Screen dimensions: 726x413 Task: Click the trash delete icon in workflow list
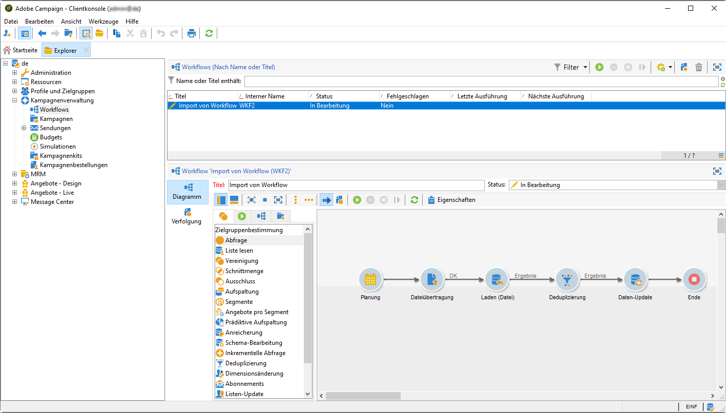(x=698, y=67)
